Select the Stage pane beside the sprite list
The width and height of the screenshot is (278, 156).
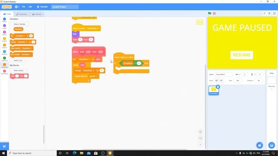271,80
